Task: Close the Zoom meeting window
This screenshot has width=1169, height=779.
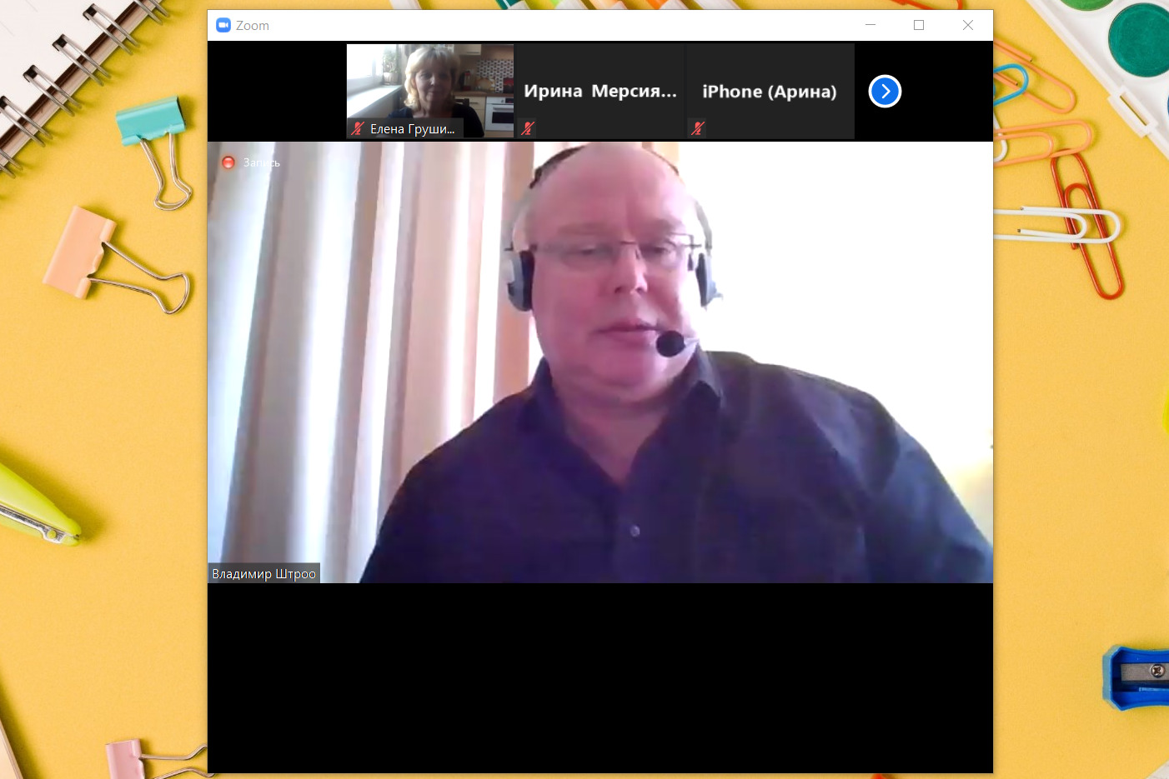Action: coord(968,25)
